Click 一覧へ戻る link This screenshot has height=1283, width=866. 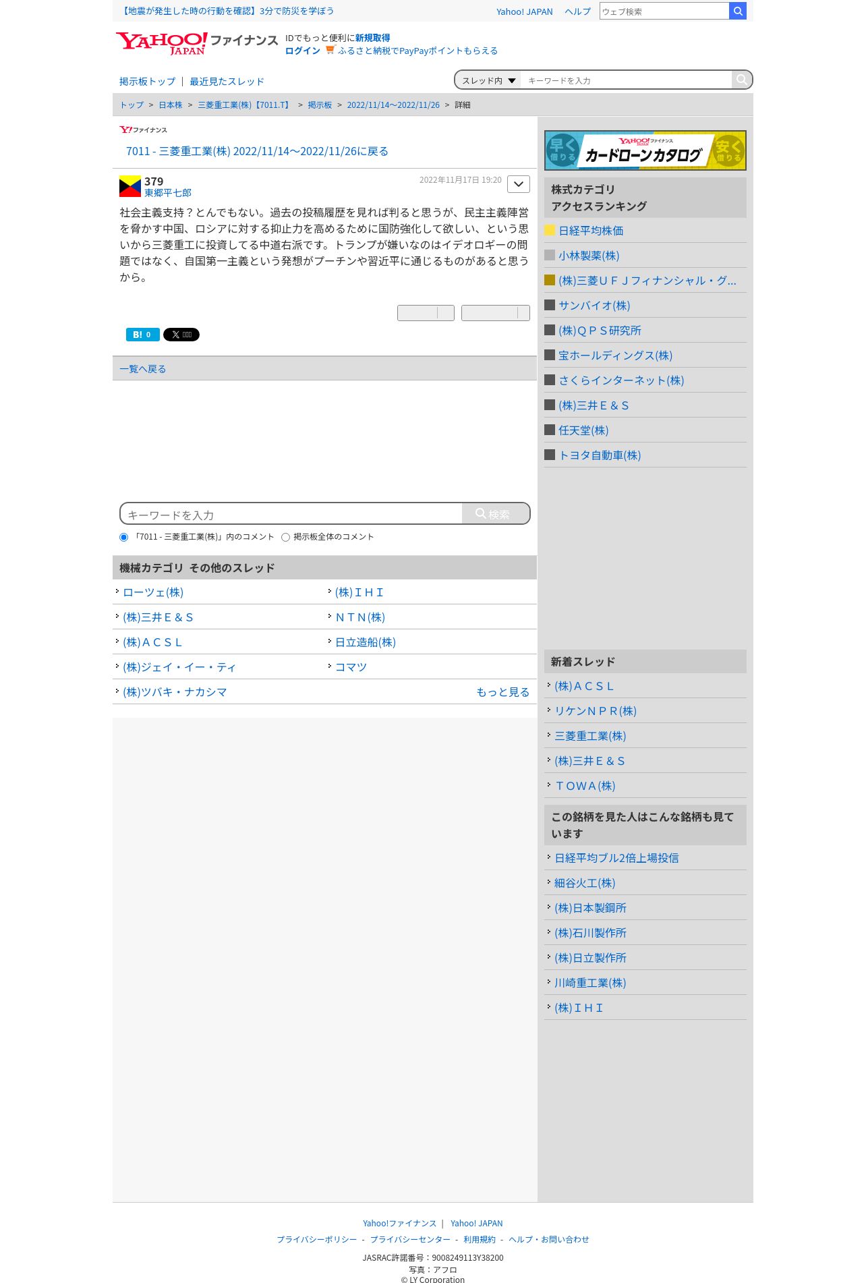tap(142, 369)
